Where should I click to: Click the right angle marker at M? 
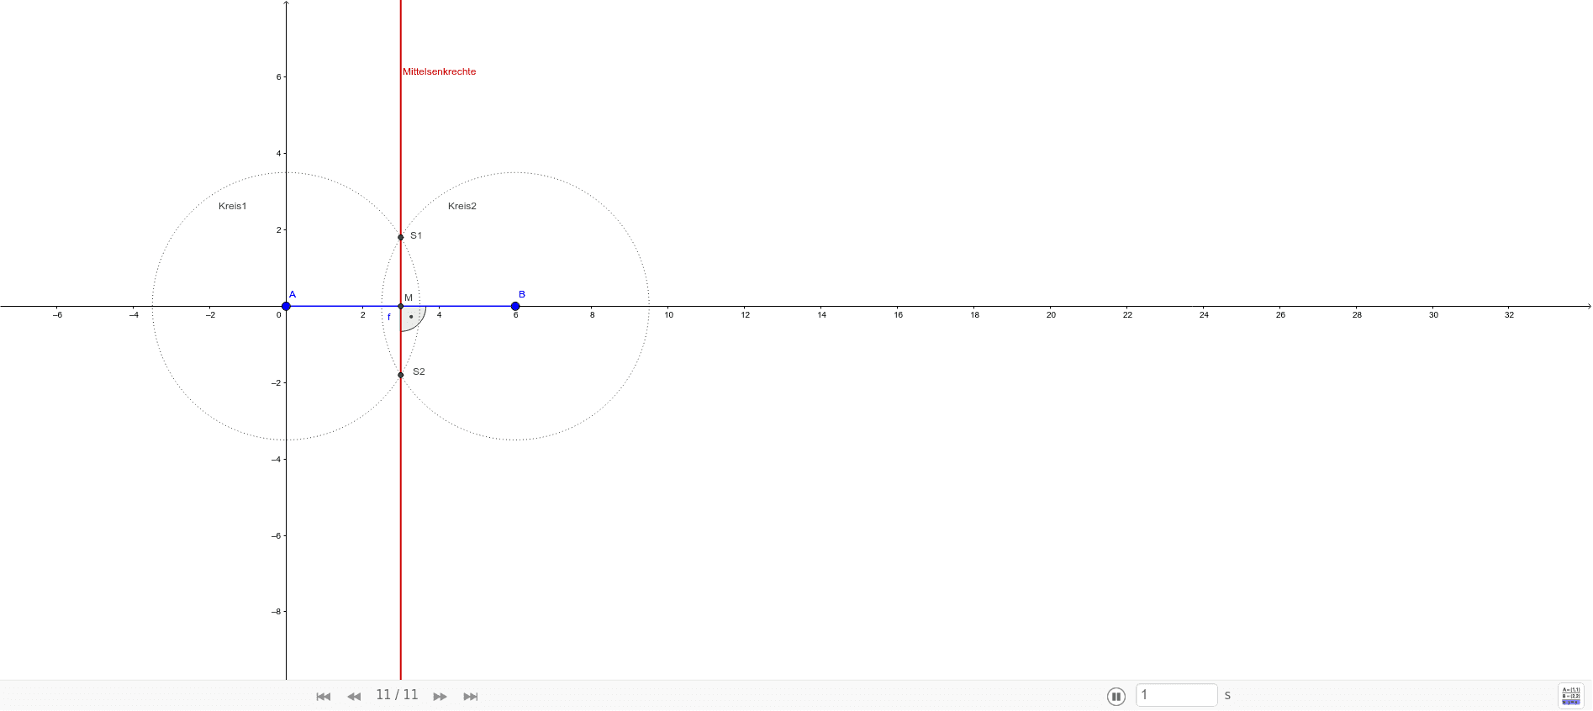click(x=412, y=317)
